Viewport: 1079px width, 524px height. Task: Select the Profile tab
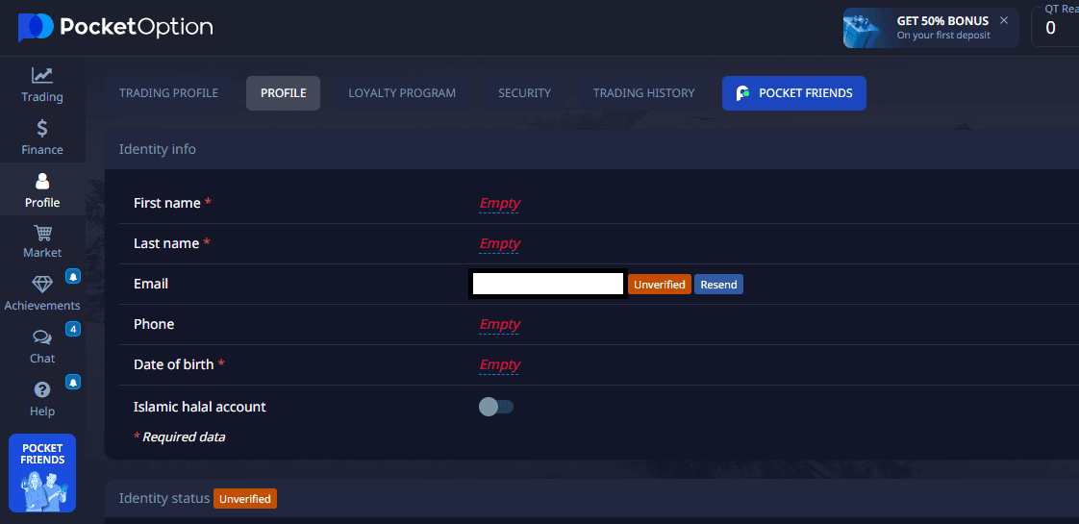(283, 93)
